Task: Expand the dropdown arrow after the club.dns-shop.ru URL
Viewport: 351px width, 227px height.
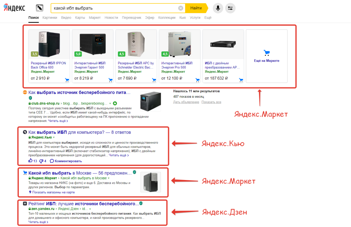Action: pyautogui.click(x=110, y=104)
